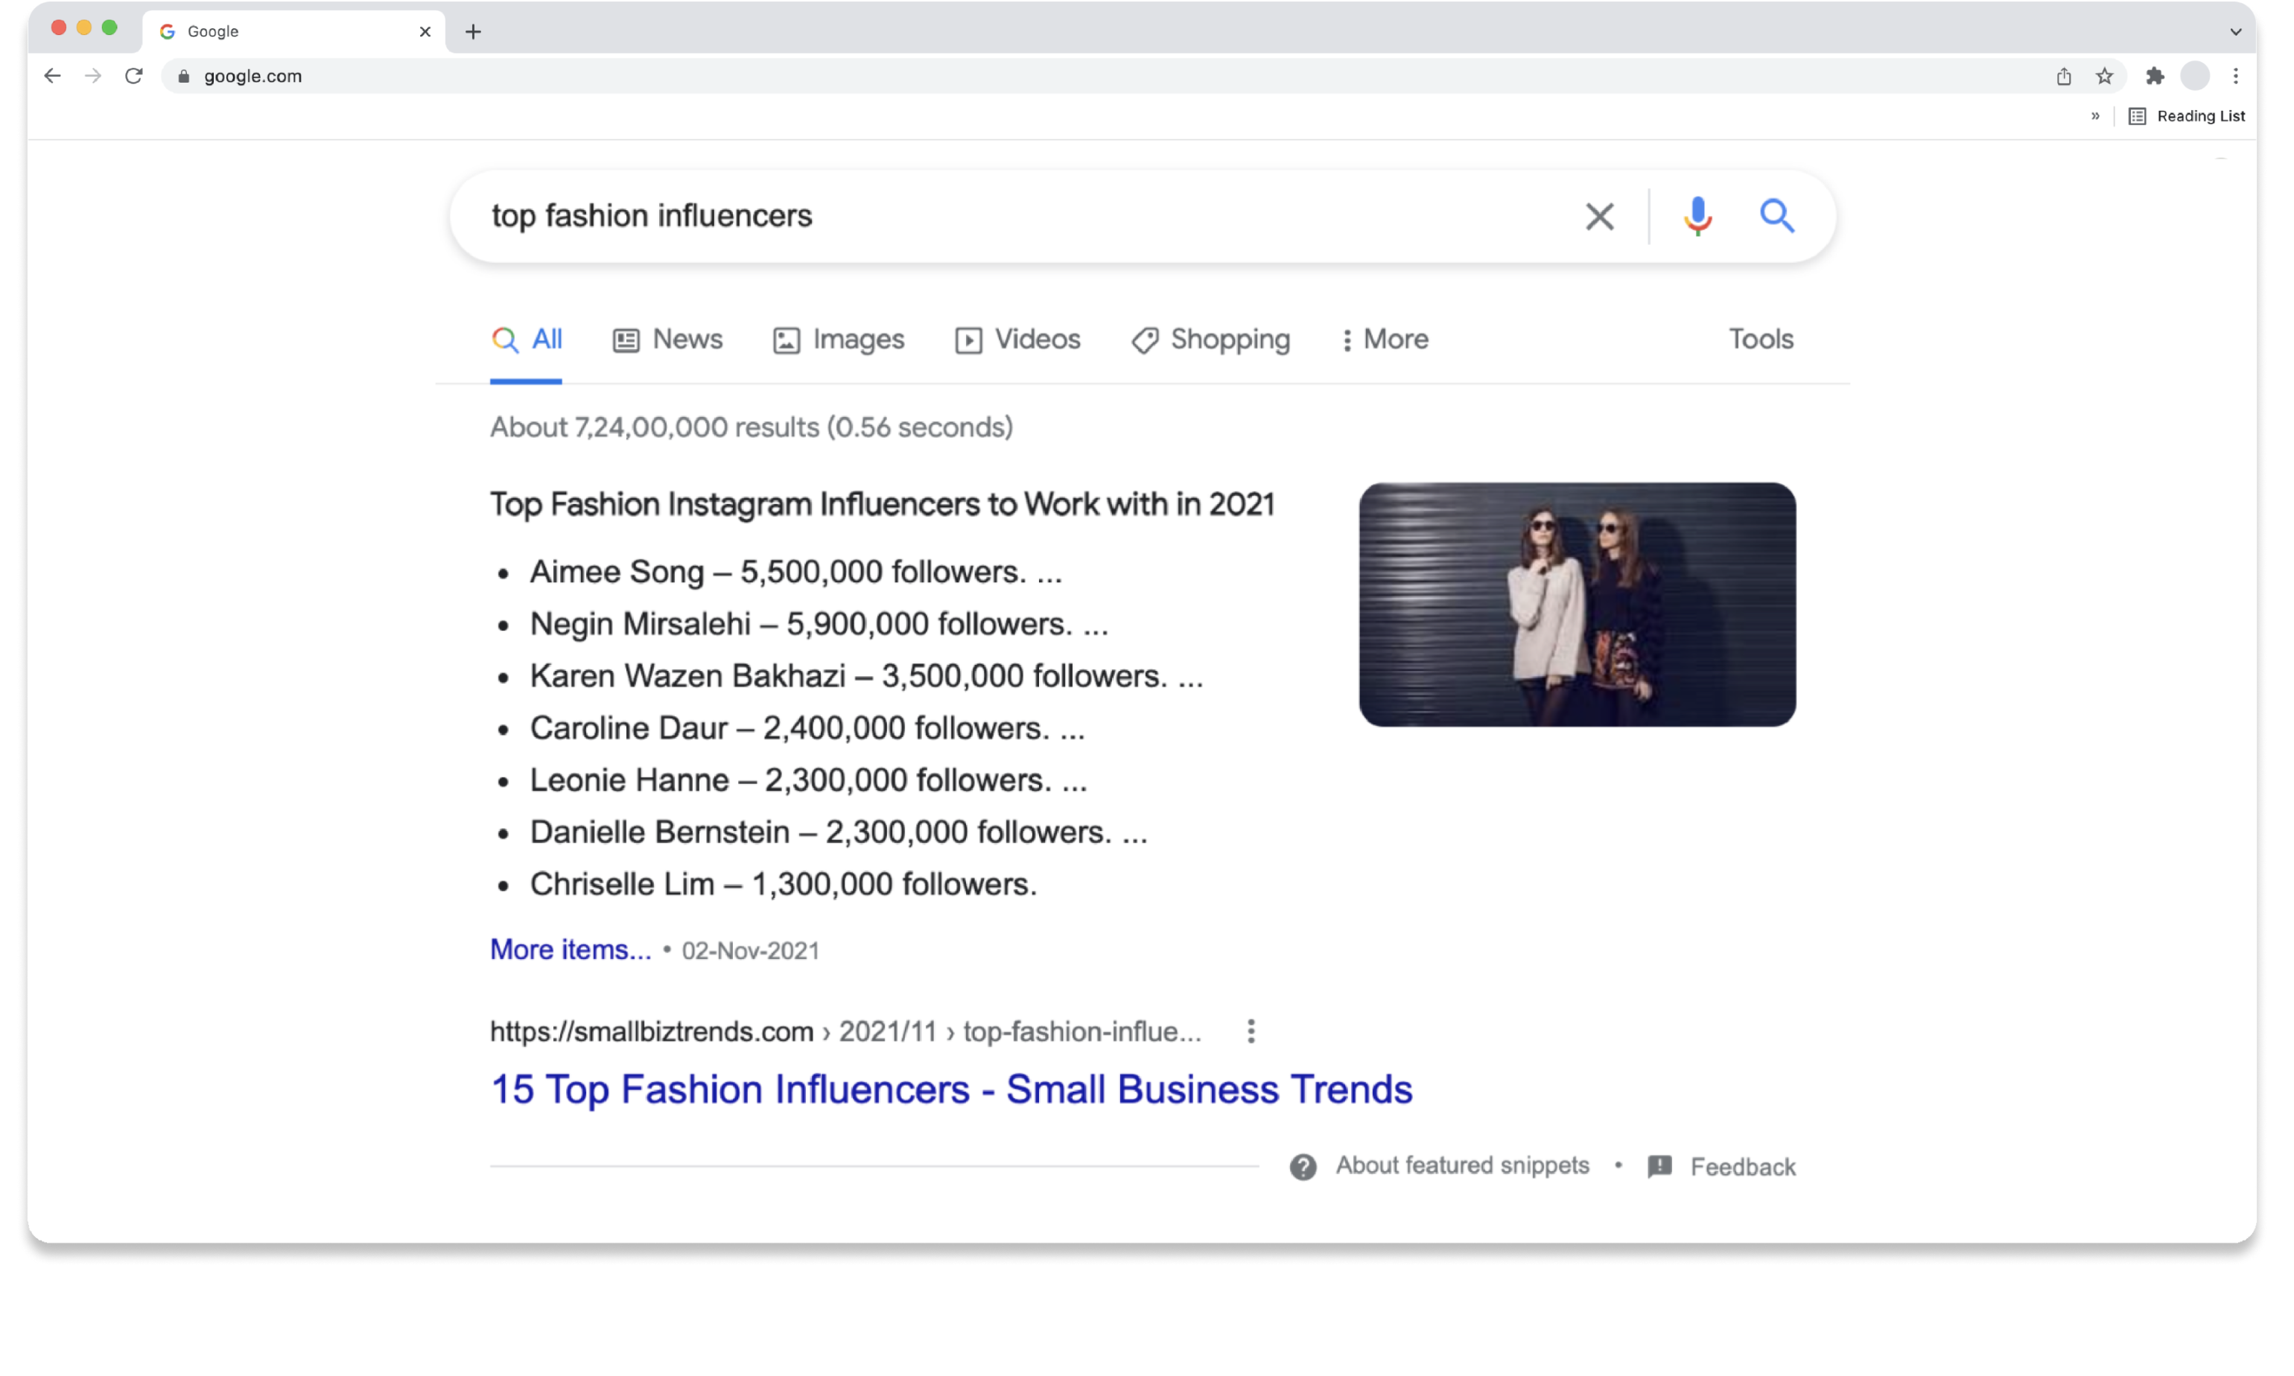Expand the More search options

pos(1385,340)
